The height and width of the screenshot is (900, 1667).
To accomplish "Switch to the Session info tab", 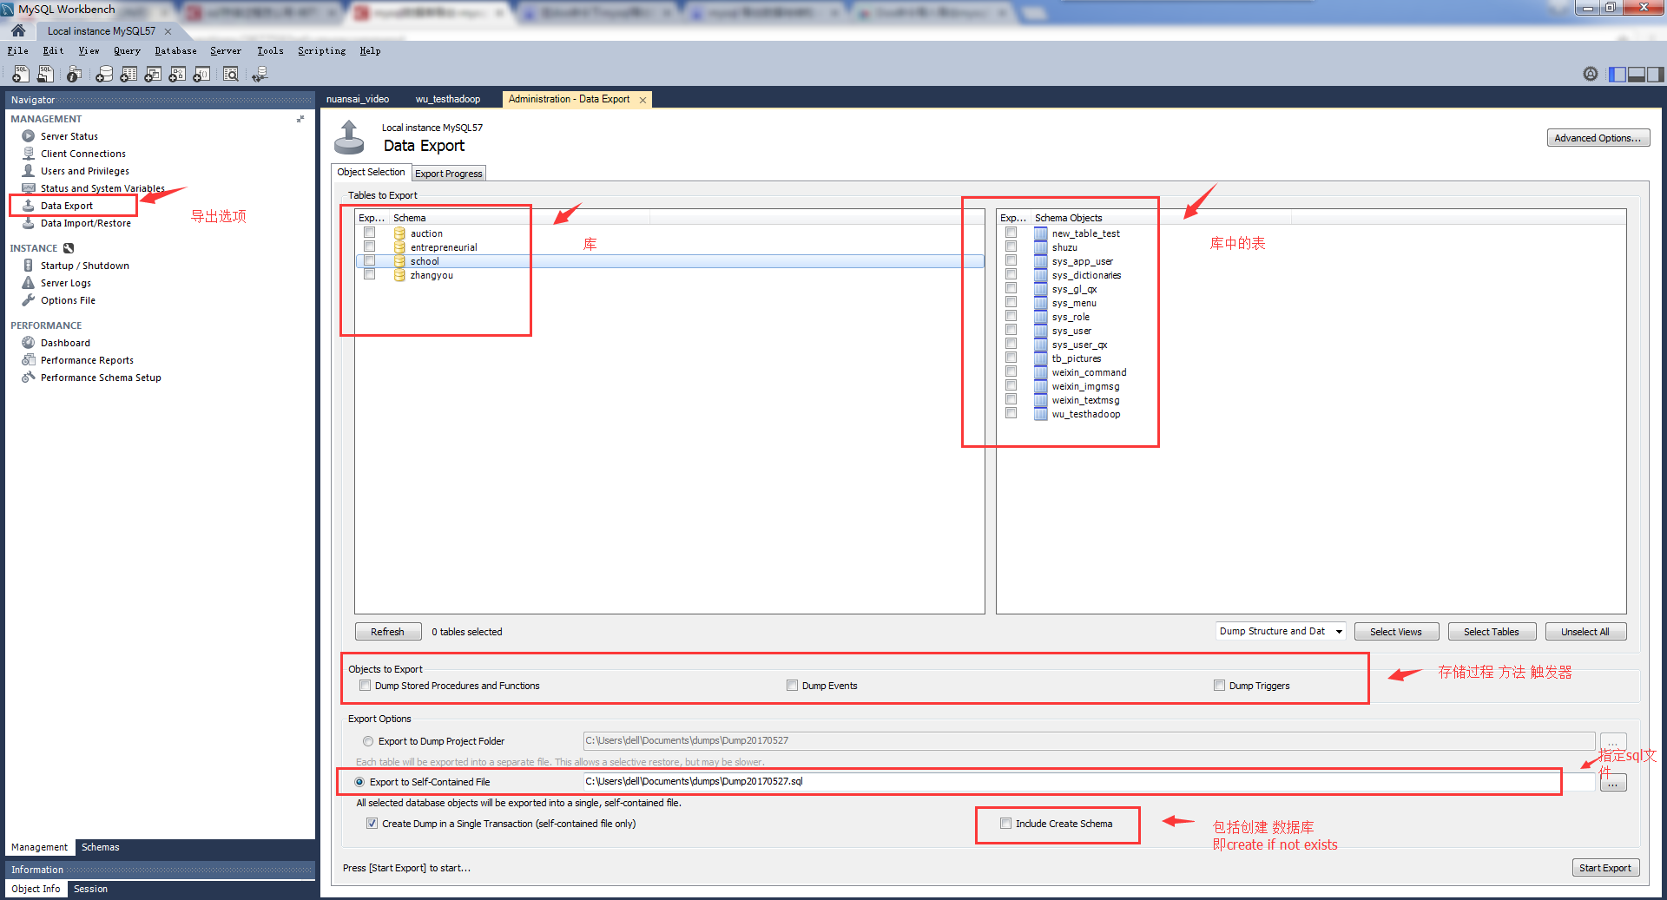I will pyautogui.click(x=90, y=889).
